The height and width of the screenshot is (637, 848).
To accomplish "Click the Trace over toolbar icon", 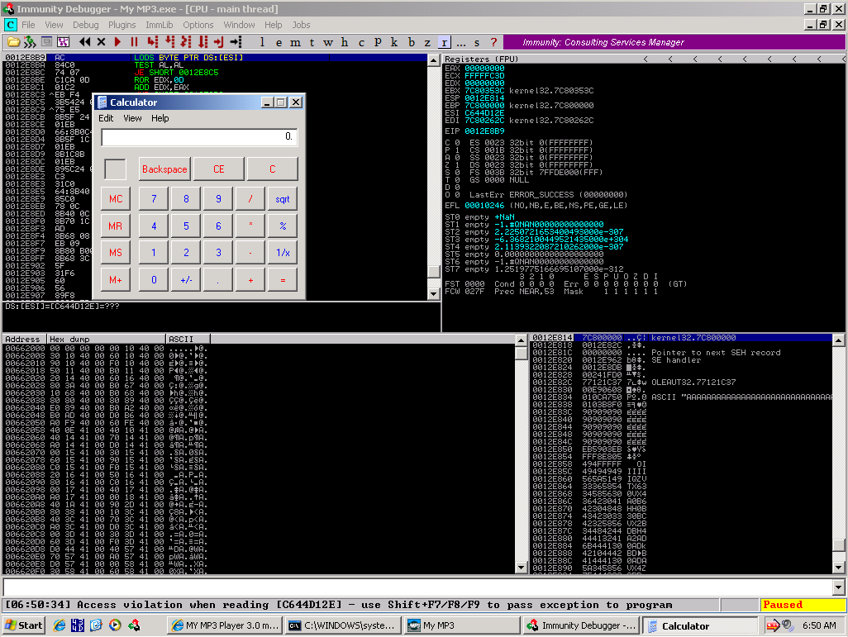I will pyautogui.click(x=202, y=42).
